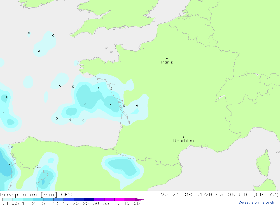Click the 0.1 legend scale value
280x205 pixels.
5,203
